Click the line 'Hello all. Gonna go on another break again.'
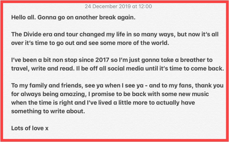This screenshot has width=229, height=142. click(73, 18)
